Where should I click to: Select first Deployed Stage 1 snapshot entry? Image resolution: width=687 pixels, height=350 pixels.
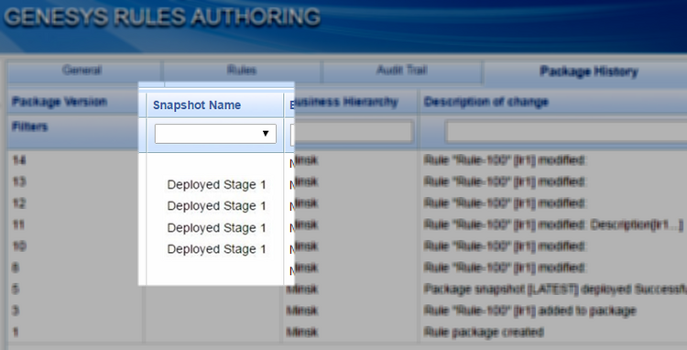(216, 185)
